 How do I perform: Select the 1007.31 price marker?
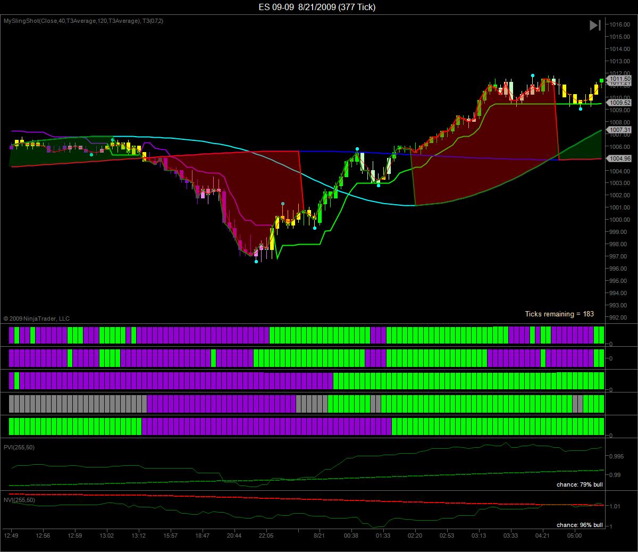click(x=620, y=130)
